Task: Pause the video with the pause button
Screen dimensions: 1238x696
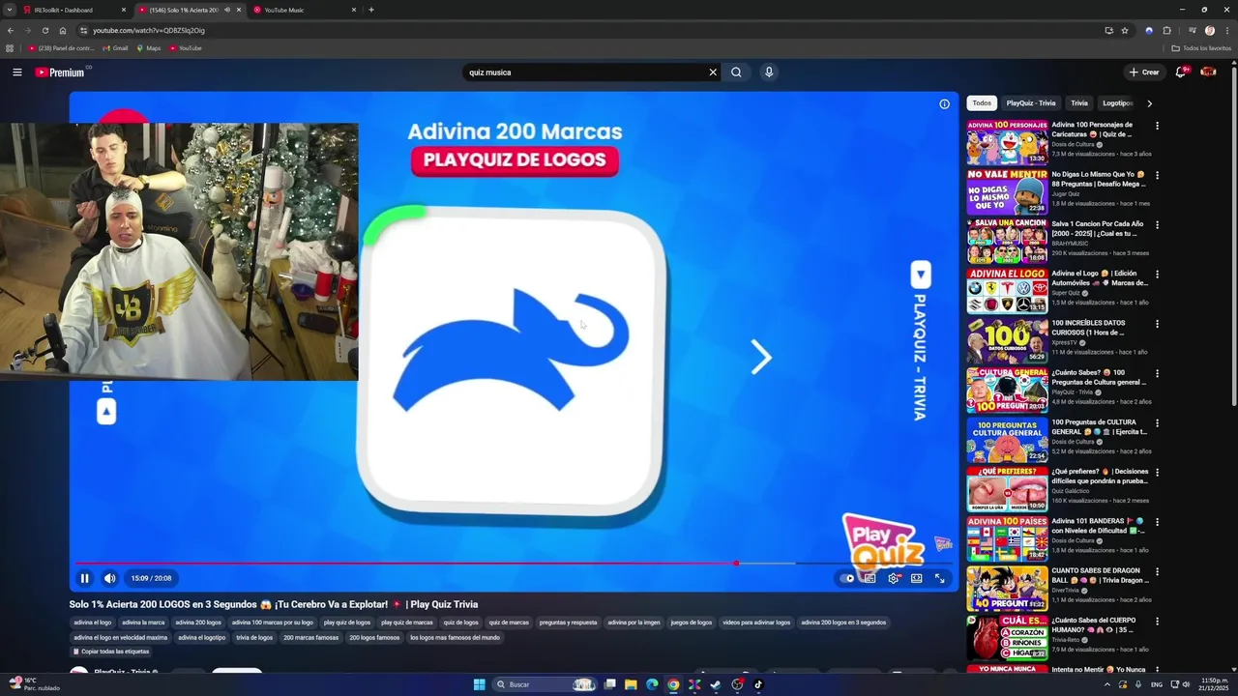Action: [x=84, y=578]
